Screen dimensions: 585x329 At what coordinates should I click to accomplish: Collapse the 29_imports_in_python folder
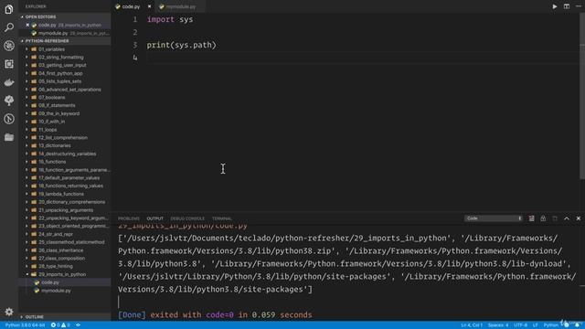62,274
